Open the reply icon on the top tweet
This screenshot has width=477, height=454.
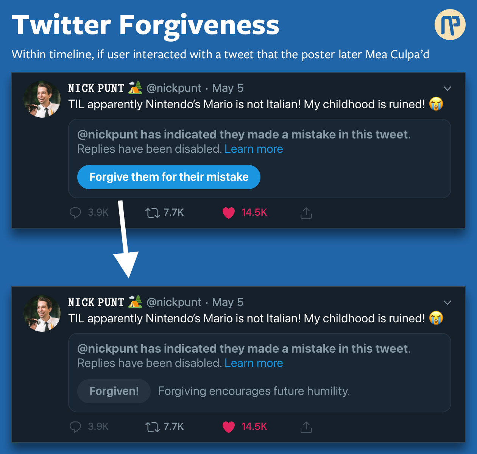coord(76,213)
